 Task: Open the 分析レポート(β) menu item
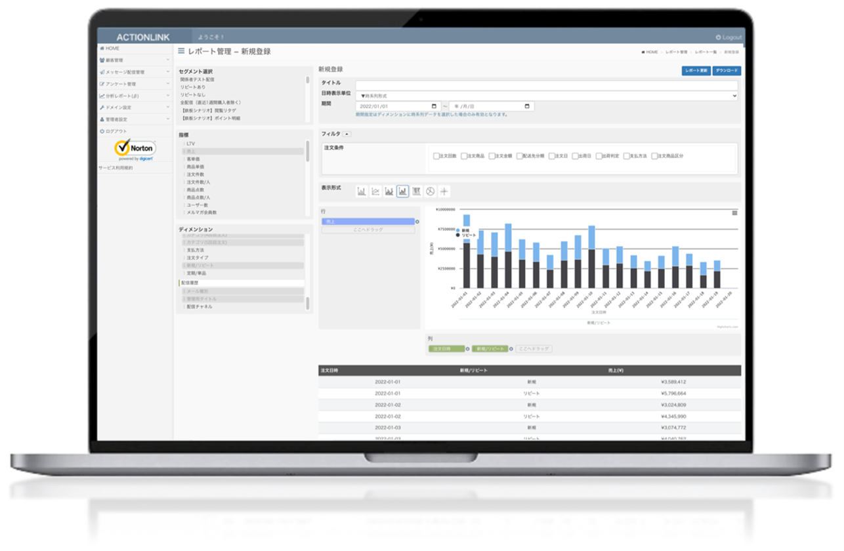(135, 96)
